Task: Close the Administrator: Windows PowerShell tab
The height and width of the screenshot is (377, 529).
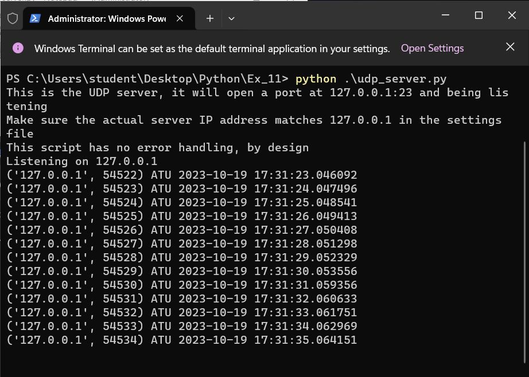Action: tap(180, 18)
